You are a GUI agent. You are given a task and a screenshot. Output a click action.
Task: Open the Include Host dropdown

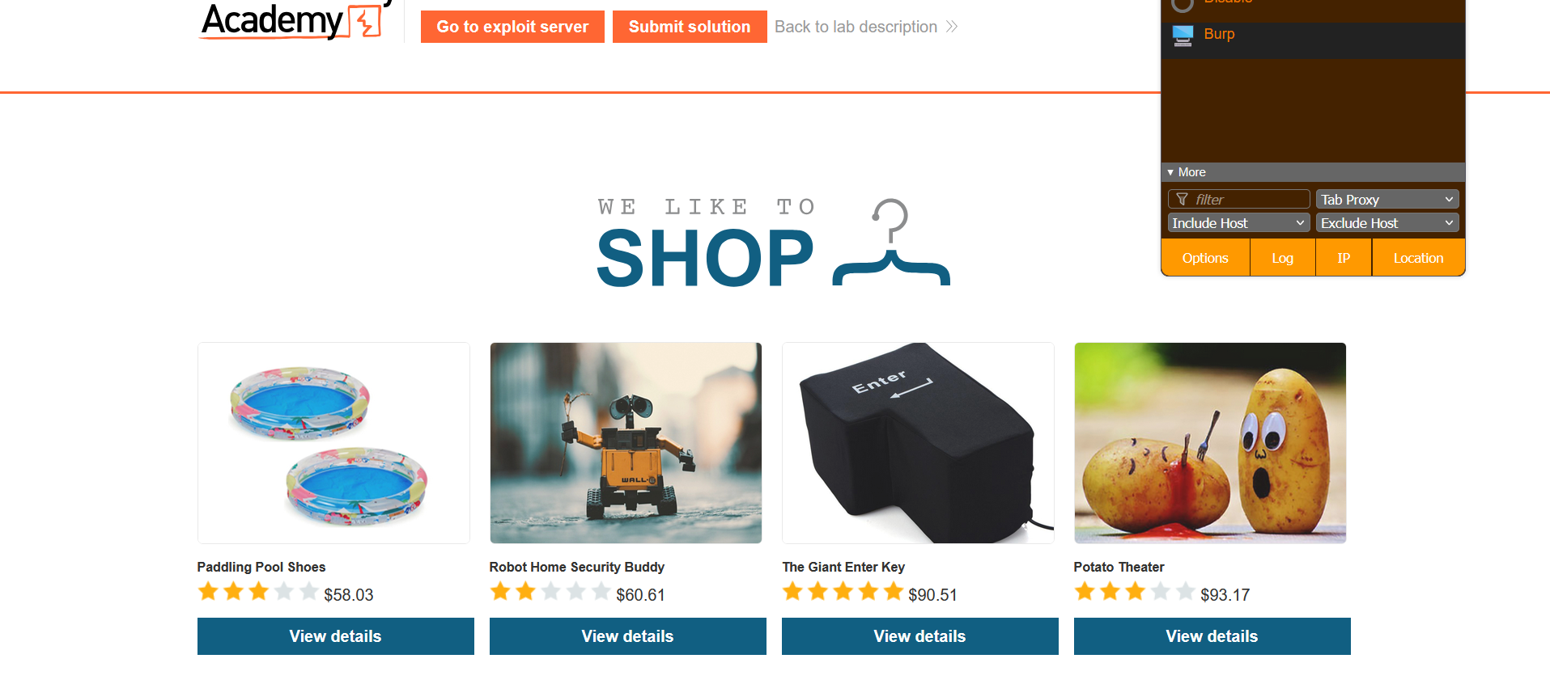pos(1238,222)
